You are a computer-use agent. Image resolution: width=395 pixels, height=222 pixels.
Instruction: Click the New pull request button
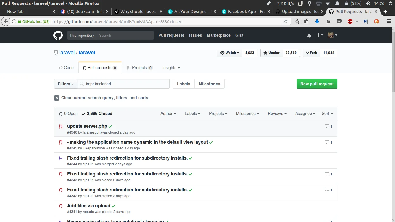317,84
